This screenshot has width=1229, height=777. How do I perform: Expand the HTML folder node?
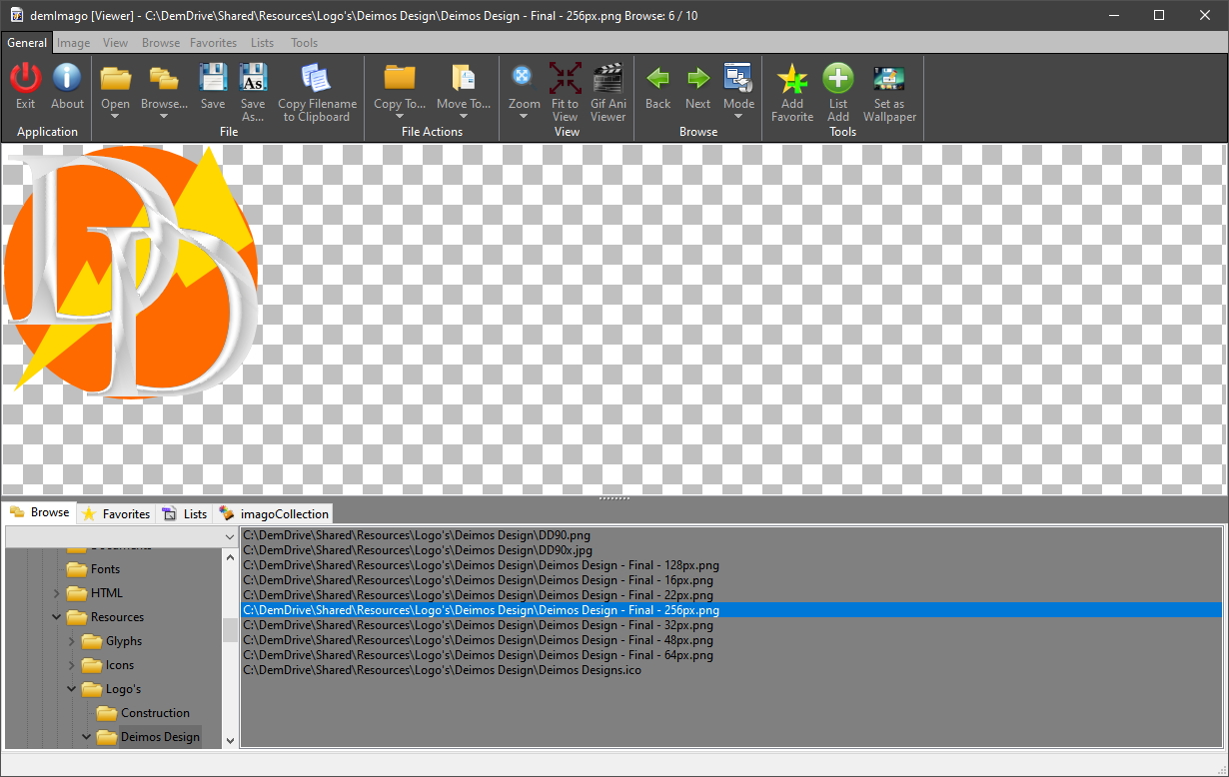(56, 593)
